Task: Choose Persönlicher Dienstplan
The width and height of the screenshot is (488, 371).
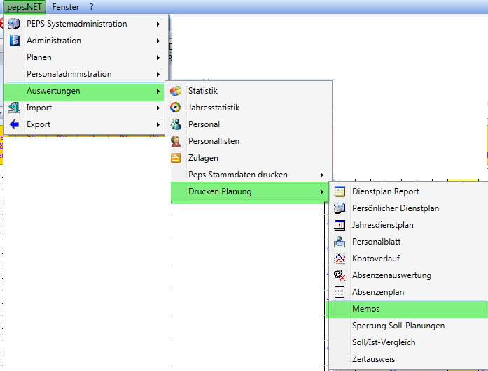Action: [409, 208]
